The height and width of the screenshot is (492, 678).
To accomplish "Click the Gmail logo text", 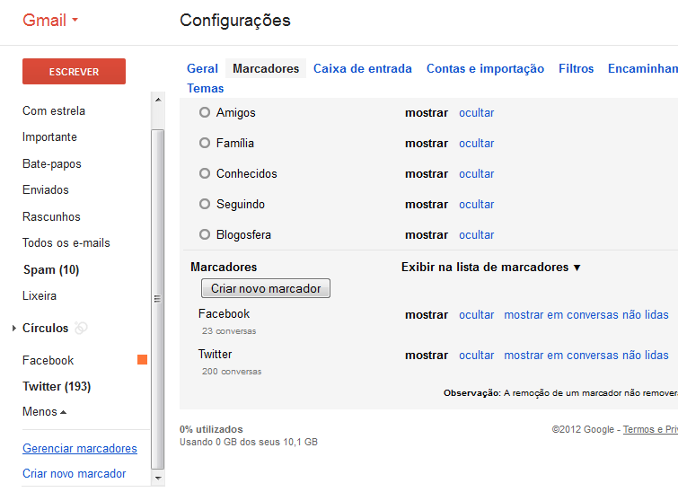I will [x=45, y=21].
